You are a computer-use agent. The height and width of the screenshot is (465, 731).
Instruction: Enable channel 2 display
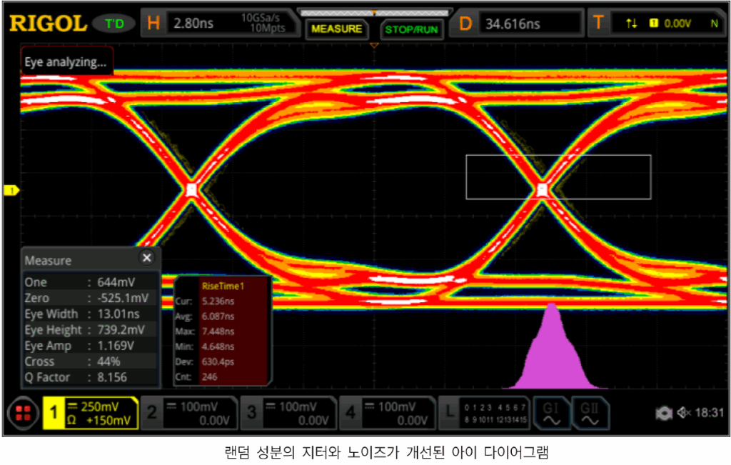tap(189, 414)
